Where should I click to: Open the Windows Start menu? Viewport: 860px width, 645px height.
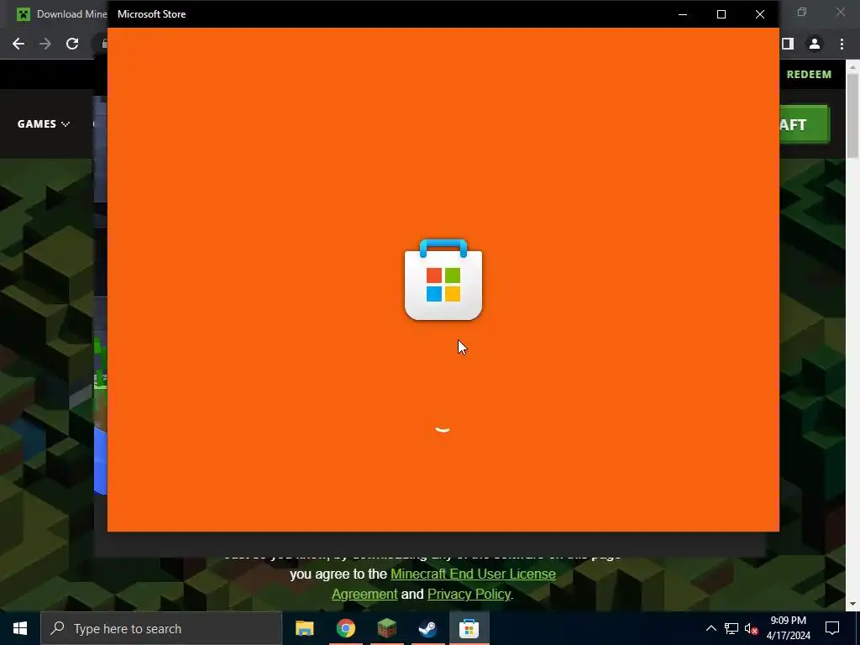pyautogui.click(x=20, y=628)
